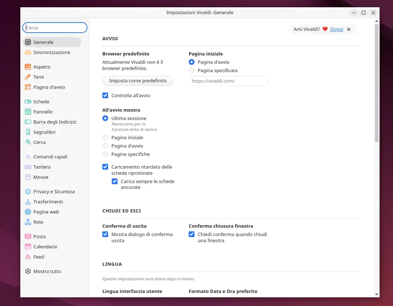This screenshot has height=306, width=393.
Task: Maximize the Impostazioni Vivaldi window
Action: [363, 13]
